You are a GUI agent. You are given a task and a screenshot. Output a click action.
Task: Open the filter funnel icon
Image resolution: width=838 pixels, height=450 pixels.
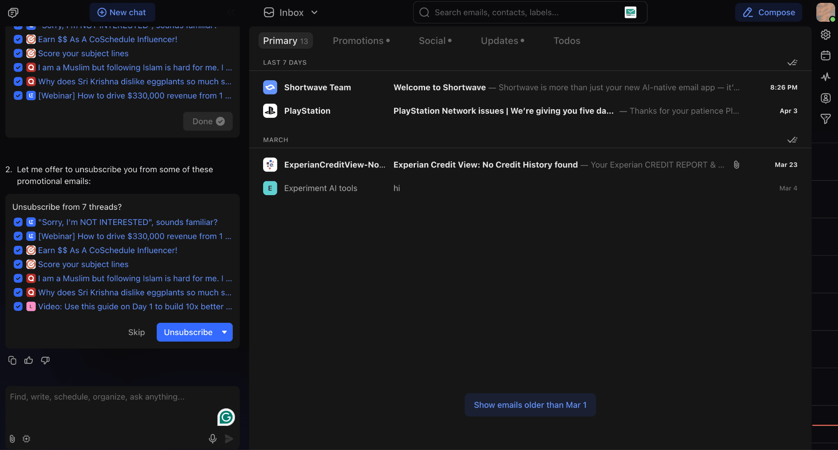tap(825, 119)
